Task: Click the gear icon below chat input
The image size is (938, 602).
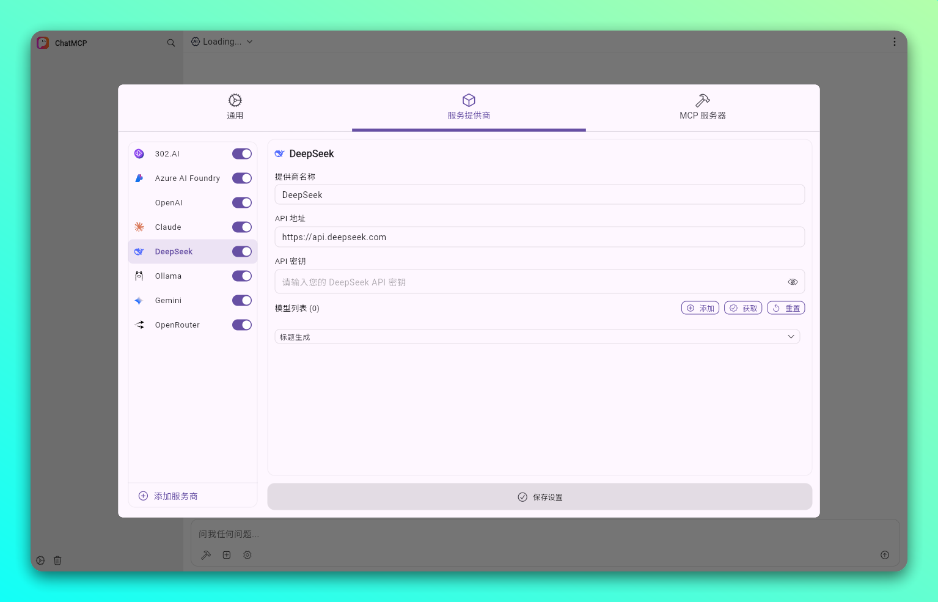Action: [x=247, y=555]
